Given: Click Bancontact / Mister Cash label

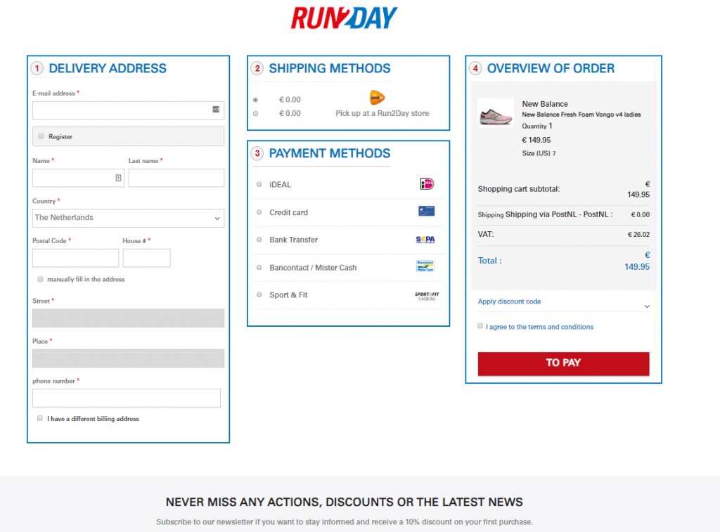Looking at the screenshot, I should click(313, 268).
